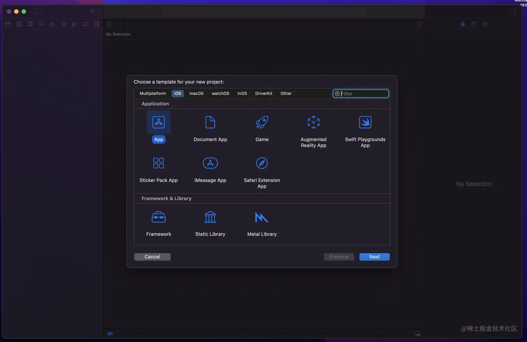Open the Project navigator folder icon
The image size is (527, 342).
point(8,24)
